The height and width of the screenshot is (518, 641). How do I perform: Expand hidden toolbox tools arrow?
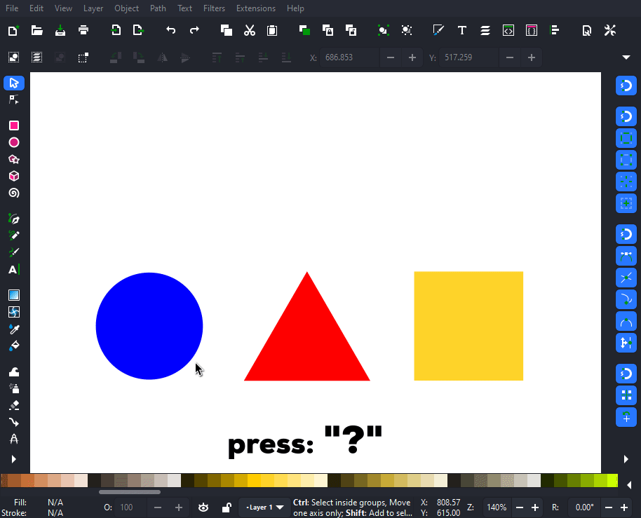pyautogui.click(x=14, y=459)
